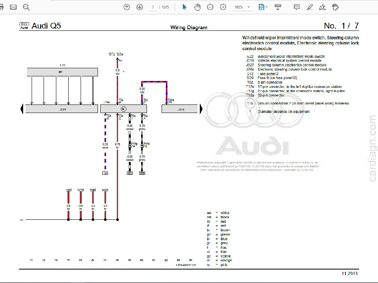This screenshot has height=283, width=378.
Task: Open the search magnifier tool
Action: pyautogui.click(x=26, y=7)
